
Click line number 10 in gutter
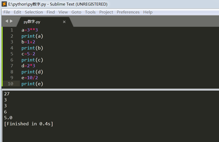pos(11,84)
